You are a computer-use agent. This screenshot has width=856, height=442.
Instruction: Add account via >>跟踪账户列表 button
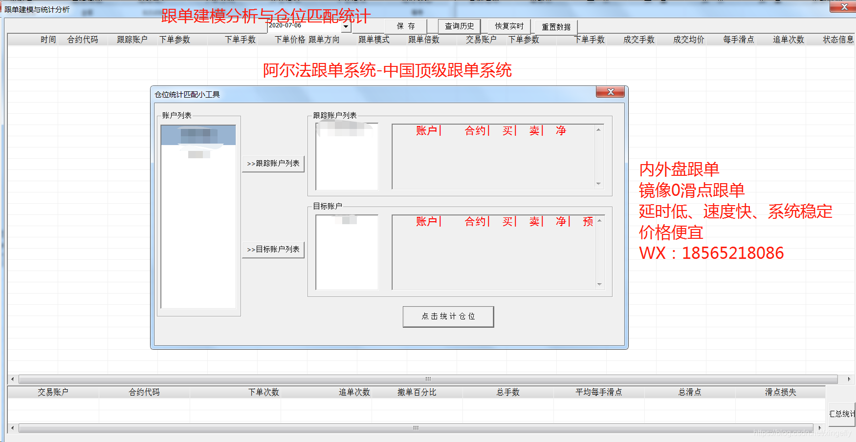coord(273,164)
